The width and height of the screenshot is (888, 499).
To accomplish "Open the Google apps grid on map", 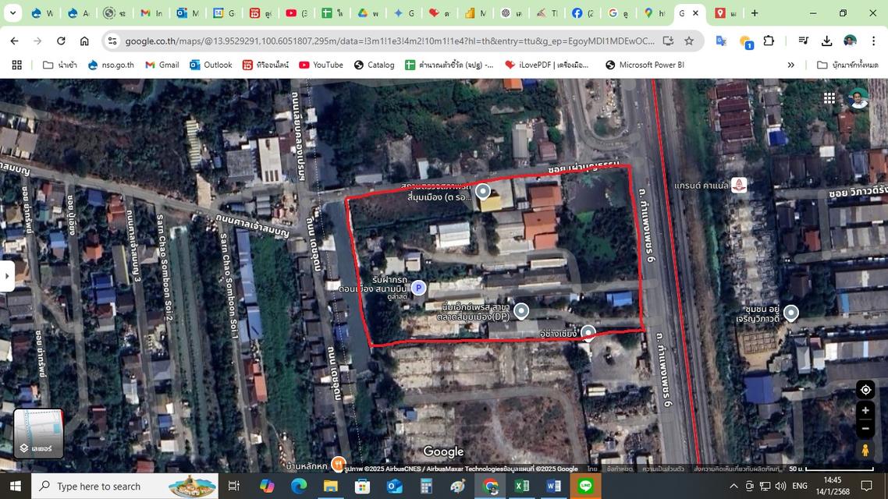I will [x=829, y=98].
